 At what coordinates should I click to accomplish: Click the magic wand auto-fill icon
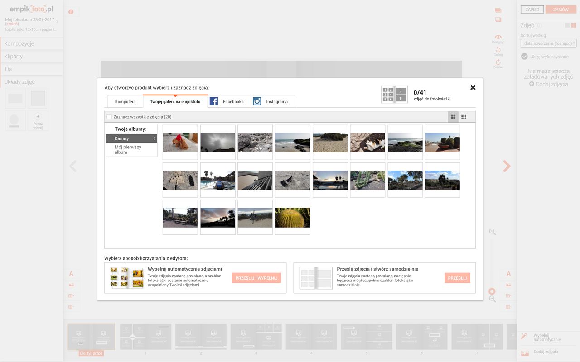point(525,337)
